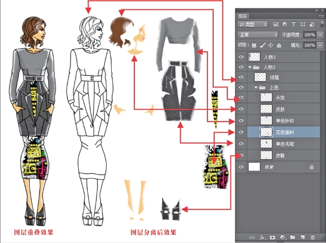Create a new group with folder icon
This screenshot has height=243, width=326.
(292, 237)
